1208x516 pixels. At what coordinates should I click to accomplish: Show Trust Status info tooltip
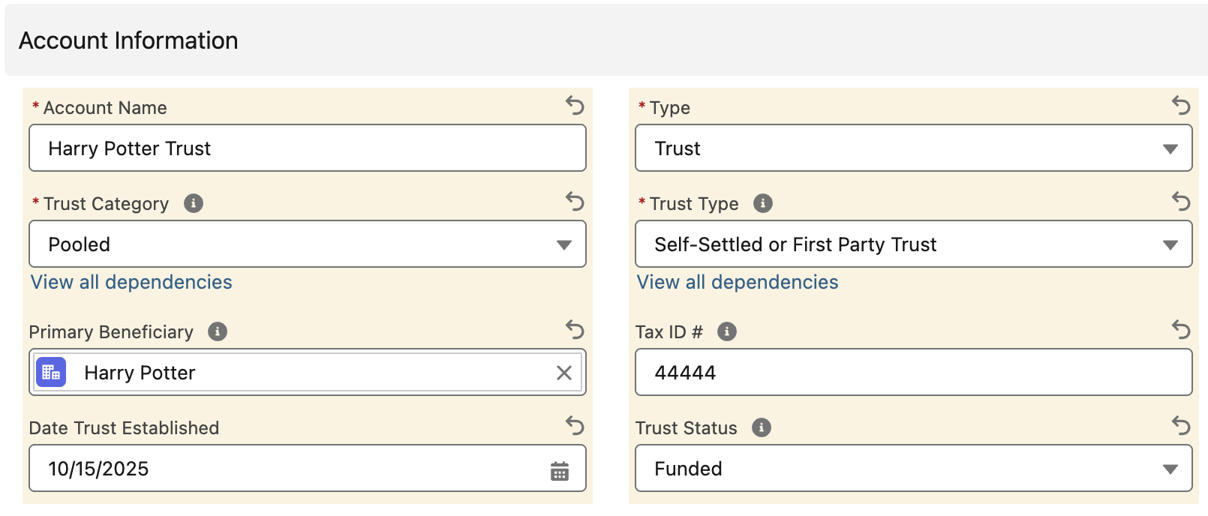(762, 427)
